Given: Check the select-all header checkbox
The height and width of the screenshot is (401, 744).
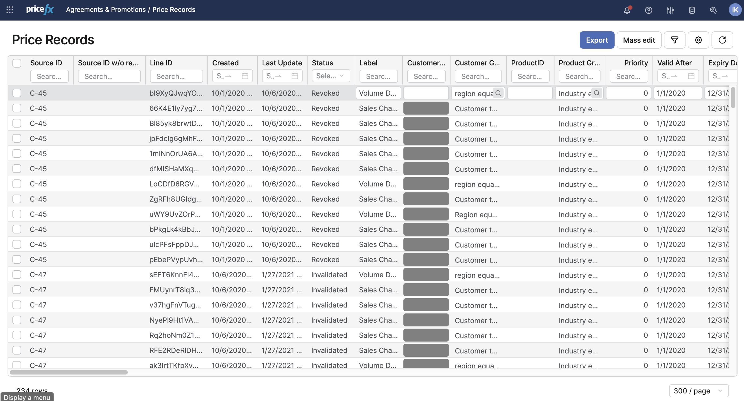Looking at the screenshot, I should 17,63.
